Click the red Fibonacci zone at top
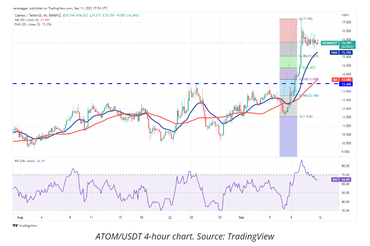 coord(288,30)
